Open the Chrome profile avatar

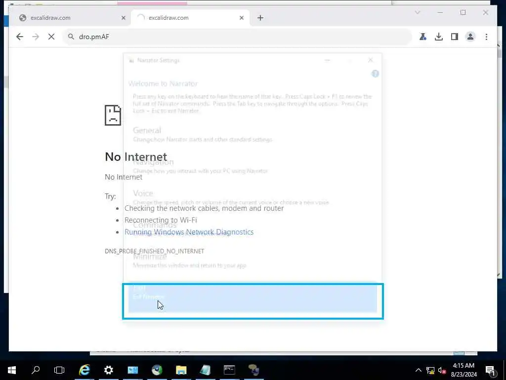click(470, 37)
